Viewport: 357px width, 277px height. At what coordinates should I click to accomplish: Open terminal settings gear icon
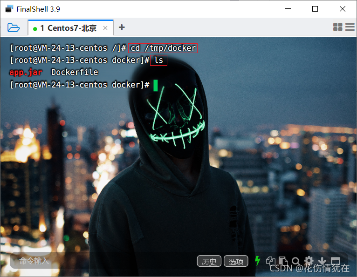click(309, 261)
